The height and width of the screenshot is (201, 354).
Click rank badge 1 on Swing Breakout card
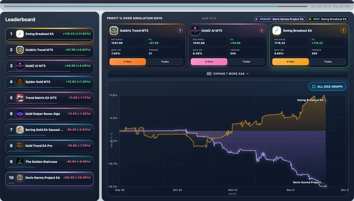[x=343, y=30]
